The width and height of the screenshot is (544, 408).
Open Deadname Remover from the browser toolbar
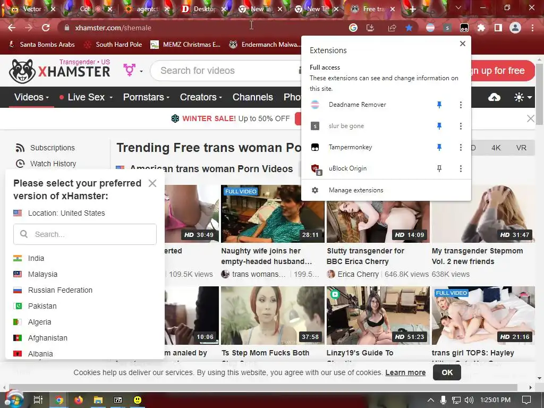tap(430, 28)
